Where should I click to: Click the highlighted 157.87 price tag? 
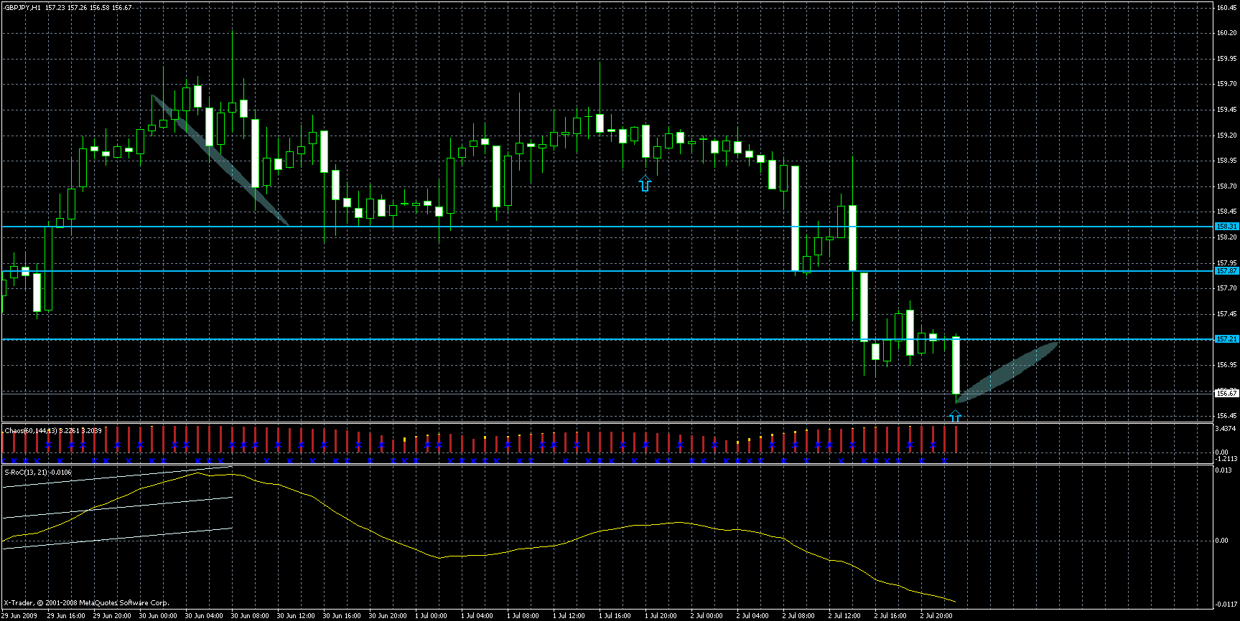click(1226, 271)
